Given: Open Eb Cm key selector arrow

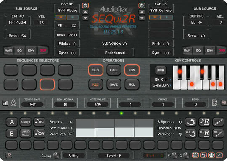Looking at the screenshot, I should coord(170,79).
